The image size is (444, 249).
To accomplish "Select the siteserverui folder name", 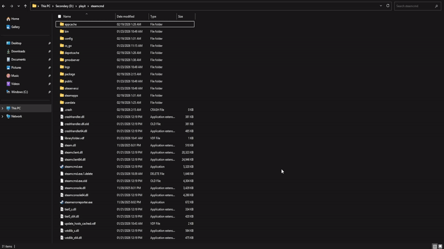I will click(72, 89).
